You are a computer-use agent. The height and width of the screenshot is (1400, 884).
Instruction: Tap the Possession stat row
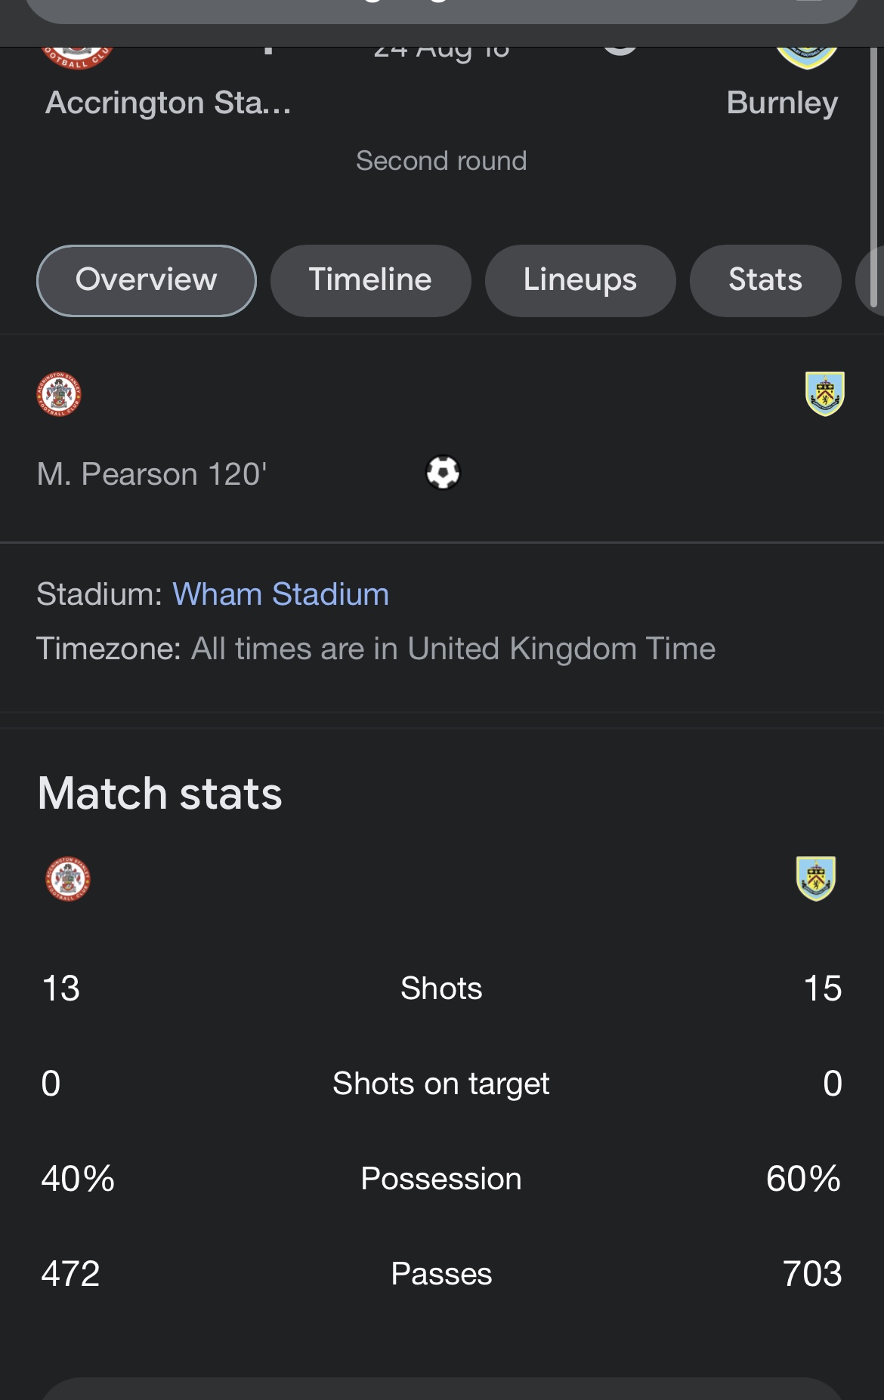[441, 1179]
